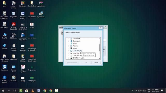Viewport: 166px width, 93px height.
Task: Show hidden system tray icons
Action: click(133, 90)
